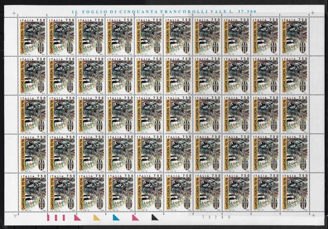328x229 pixels.
Task: Select the three pink bars in bottom margin
Action: [56, 218]
